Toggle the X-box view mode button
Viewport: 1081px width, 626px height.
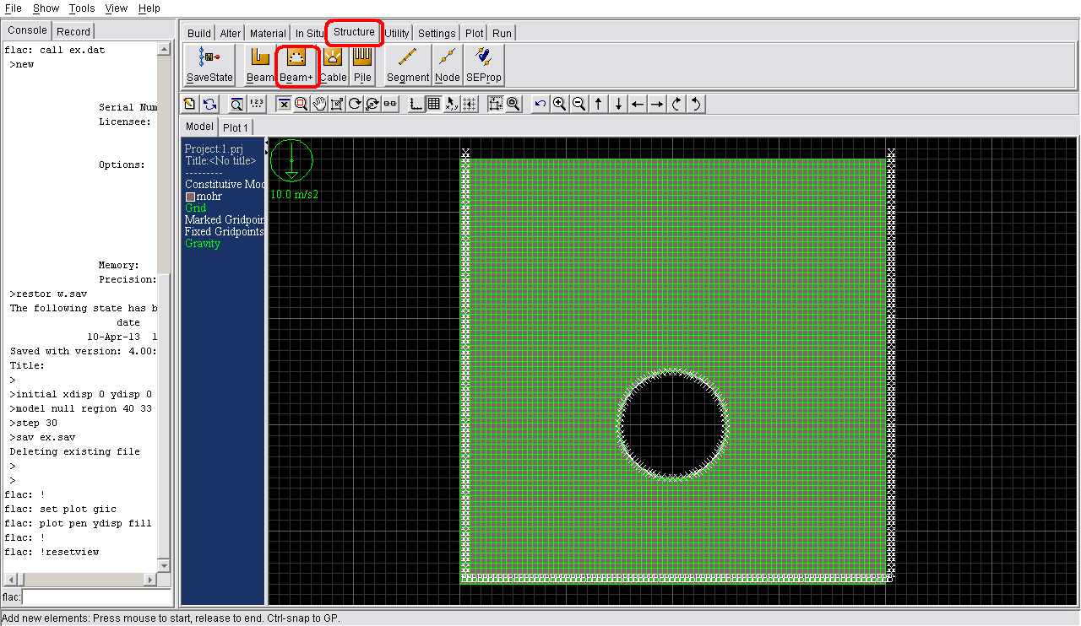coord(283,104)
